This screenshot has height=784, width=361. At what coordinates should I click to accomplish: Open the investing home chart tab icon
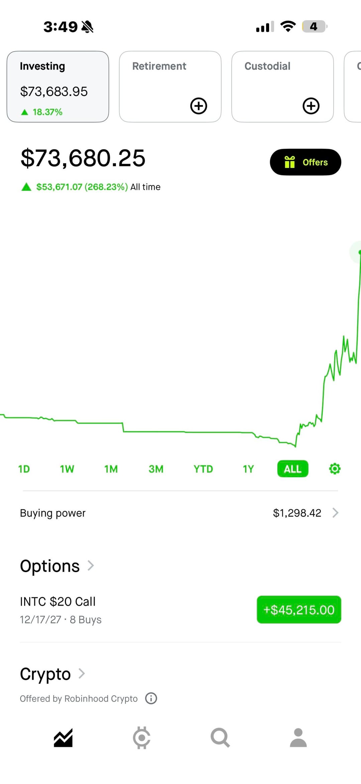63,738
